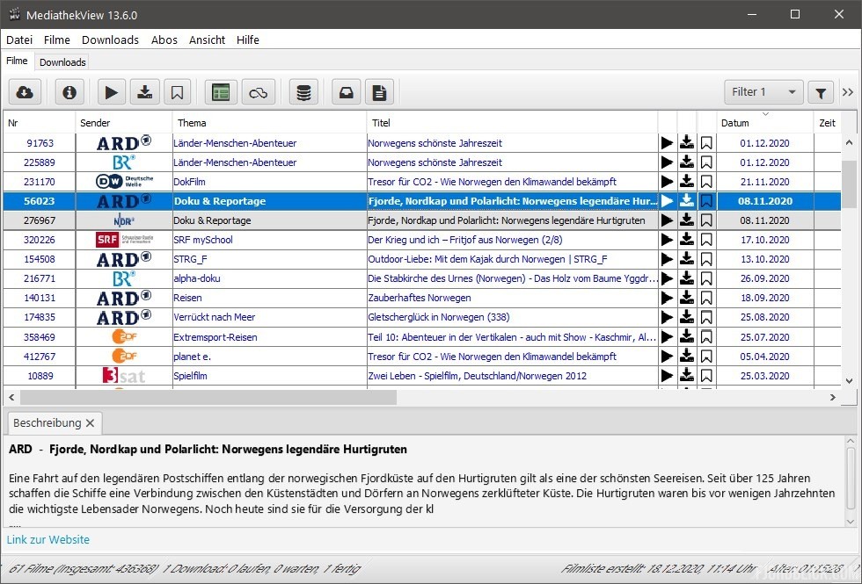Open the Link zur Website
The width and height of the screenshot is (862, 584).
point(48,539)
